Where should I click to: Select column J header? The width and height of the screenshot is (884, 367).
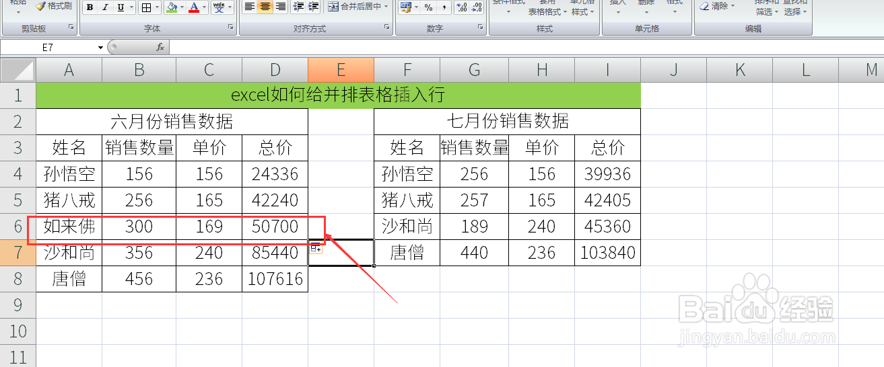(673, 69)
